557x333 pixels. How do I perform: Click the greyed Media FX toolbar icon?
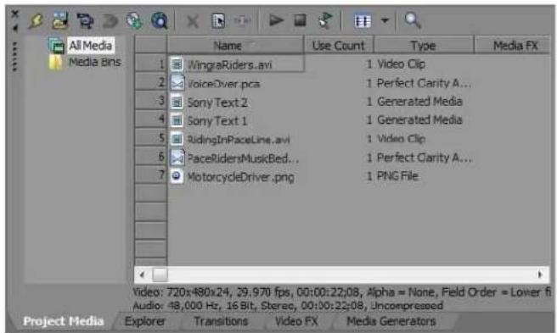tap(243, 21)
